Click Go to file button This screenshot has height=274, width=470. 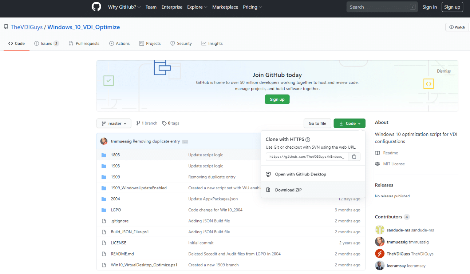317,124
